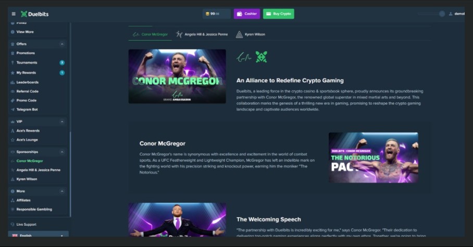Click the My Rewards star icon
473x247 pixels.
[13, 73]
